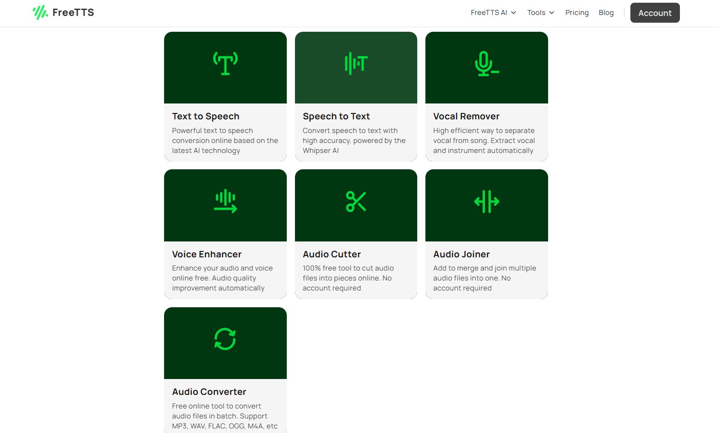Viewport: 719px width, 433px height.
Task: Open the Blog page
Action: click(x=606, y=13)
